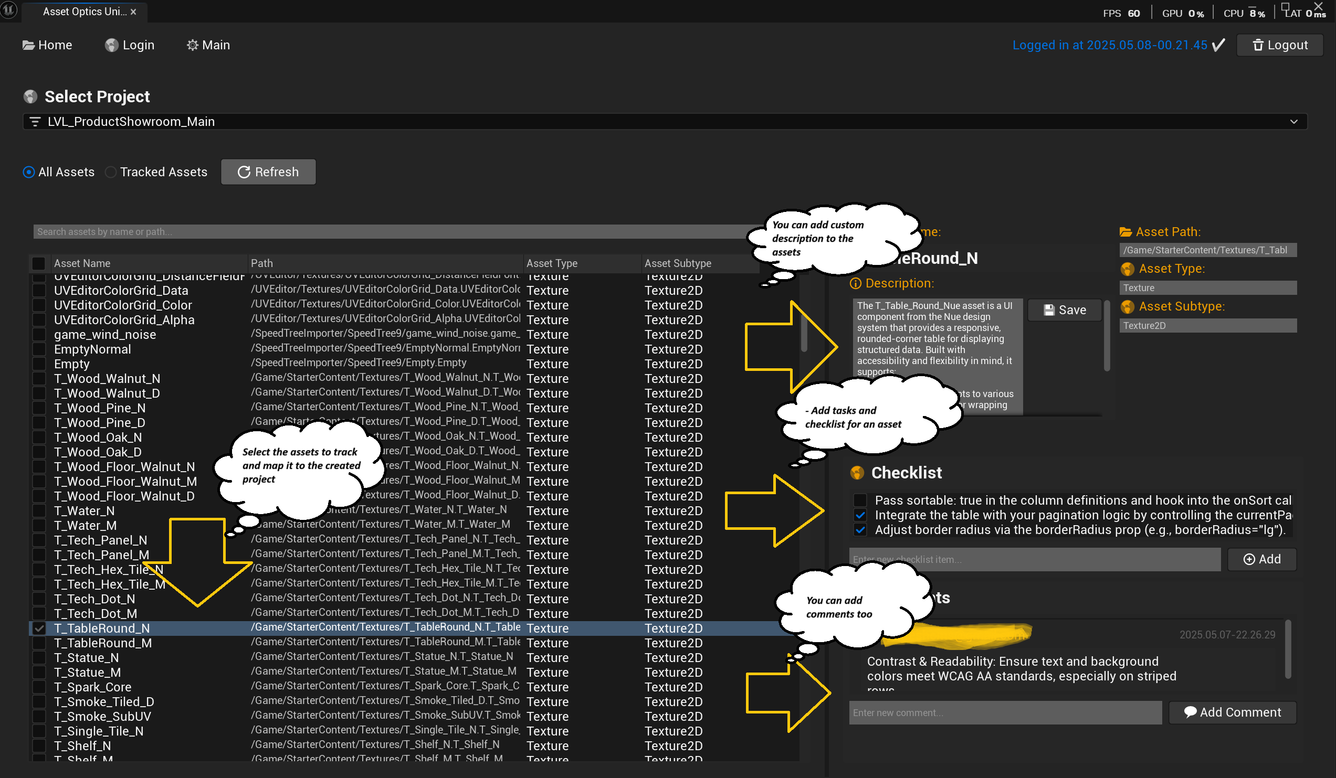
Task: Click the folder icon next to Asset Path
Action: pos(1126,231)
